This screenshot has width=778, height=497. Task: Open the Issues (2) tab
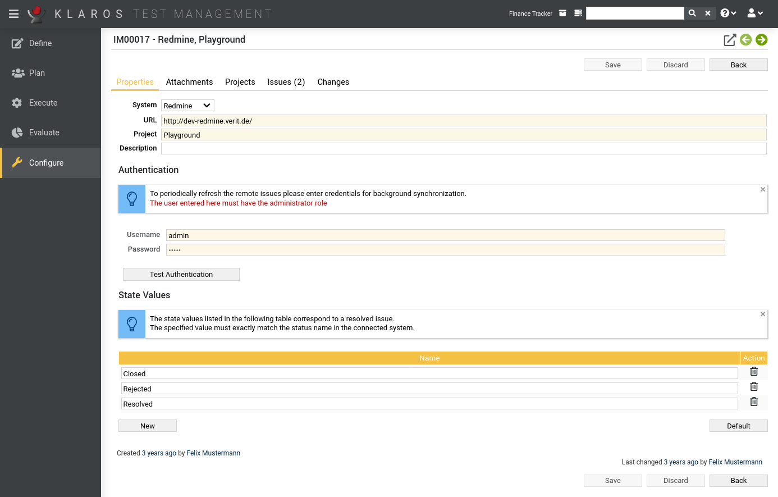(286, 82)
